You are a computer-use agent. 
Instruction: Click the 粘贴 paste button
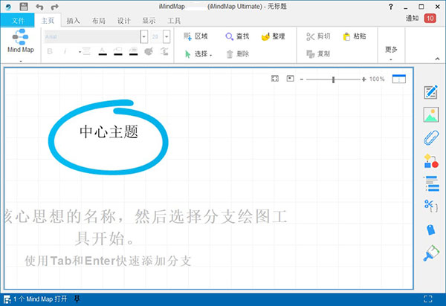tap(355, 36)
